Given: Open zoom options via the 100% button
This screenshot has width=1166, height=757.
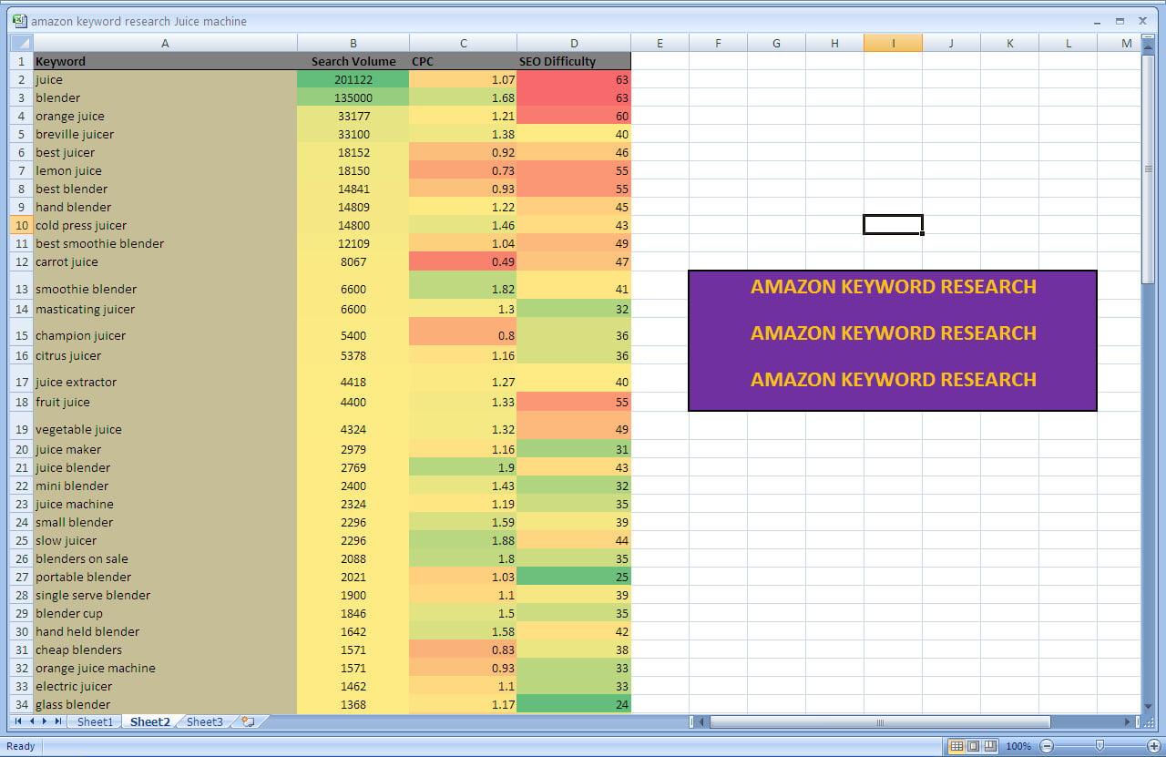Looking at the screenshot, I should click(x=1018, y=746).
